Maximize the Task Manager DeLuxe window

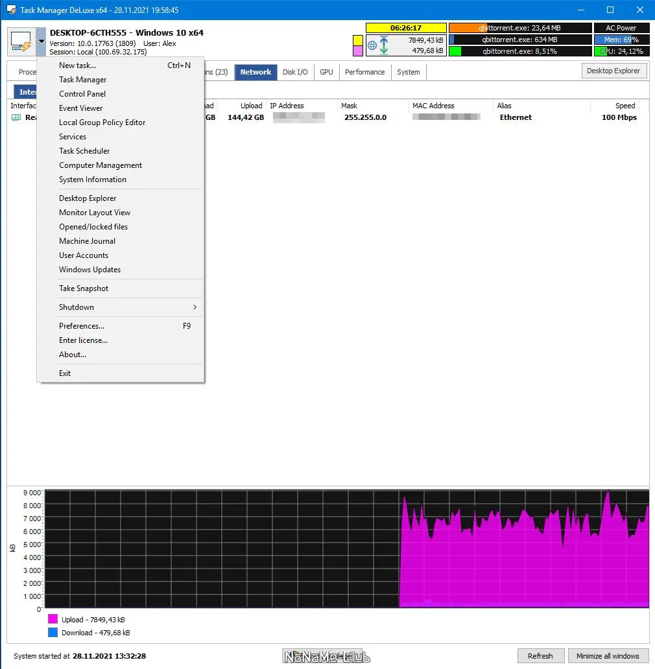click(610, 10)
